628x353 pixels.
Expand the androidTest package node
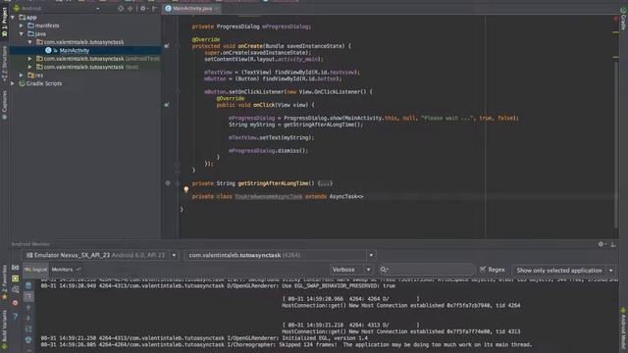[x=30, y=59]
